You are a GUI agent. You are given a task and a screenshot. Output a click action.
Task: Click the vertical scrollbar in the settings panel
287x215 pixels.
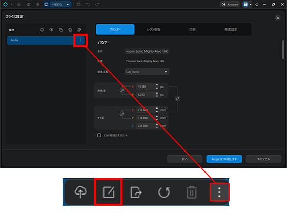[283, 50]
